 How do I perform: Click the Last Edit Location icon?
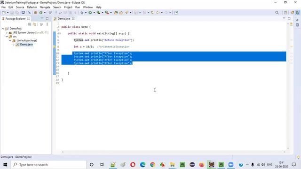[152, 13]
